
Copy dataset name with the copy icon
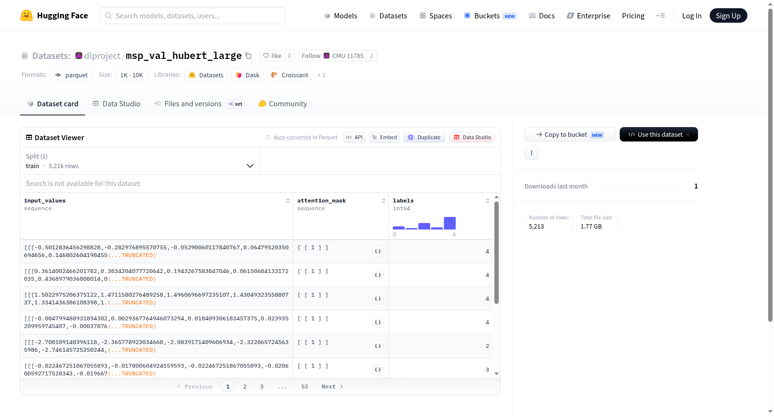248,56
